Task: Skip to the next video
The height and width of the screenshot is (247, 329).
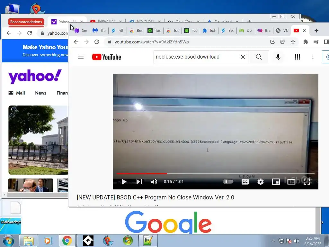Action: (x=139, y=182)
